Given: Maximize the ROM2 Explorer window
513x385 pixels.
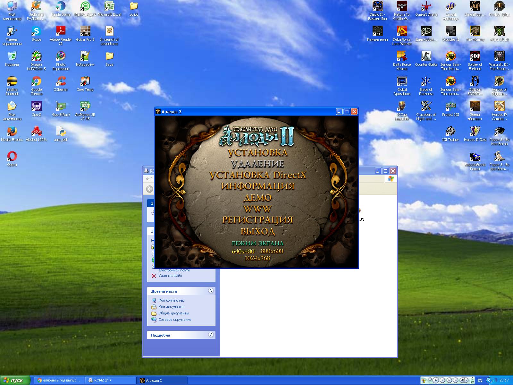Looking at the screenshot, I should point(385,171).
